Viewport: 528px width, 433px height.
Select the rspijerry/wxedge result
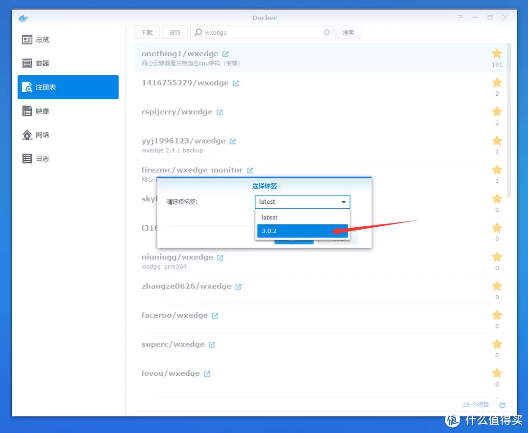320,115
